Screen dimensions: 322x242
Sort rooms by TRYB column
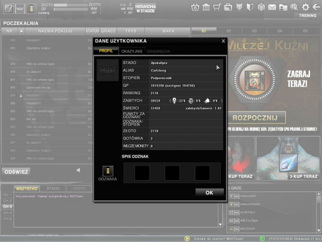[131, 31]
